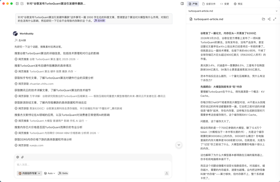Open file folder icon beside turboquant-article.md
Screen dimensions: 280x182
tap(263, 19)
